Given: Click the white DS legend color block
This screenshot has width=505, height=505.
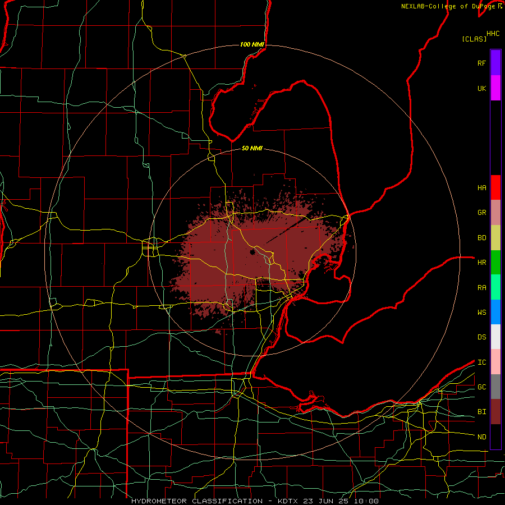Looking at the screenshot, I should coord(495,337).
